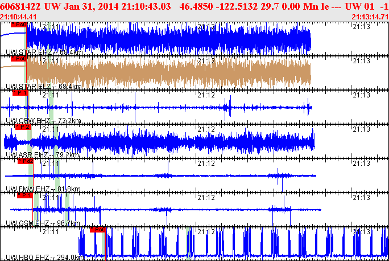Image resolution: width=389 pixels, height=261 pixels.
Task: Select the UW HBO EHZ station label
Action: (45, 257)
